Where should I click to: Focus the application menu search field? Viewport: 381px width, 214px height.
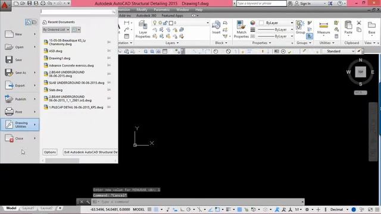[x=78, y=12]
